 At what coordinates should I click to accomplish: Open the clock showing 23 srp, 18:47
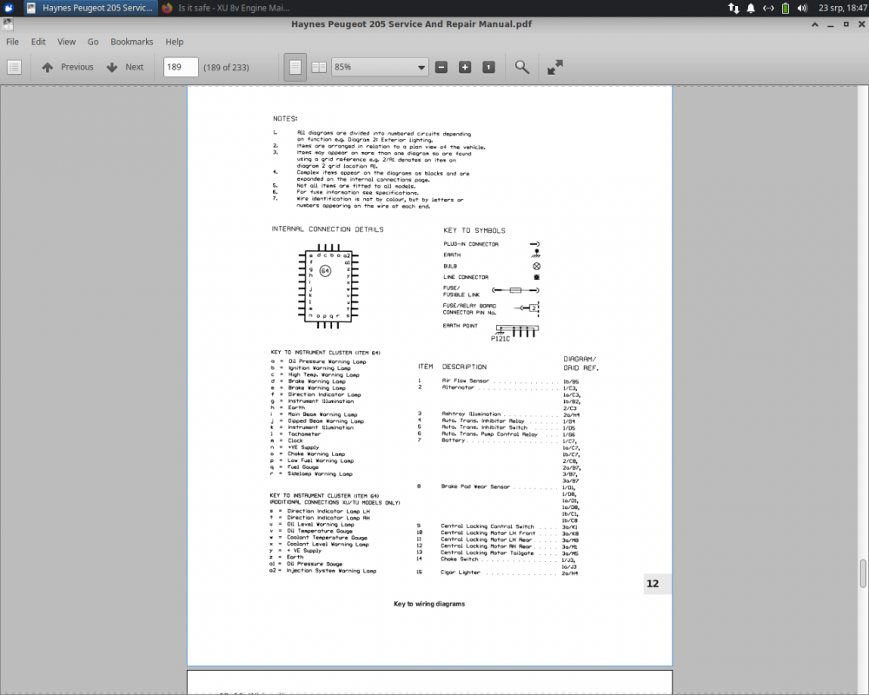coord(842,8)
